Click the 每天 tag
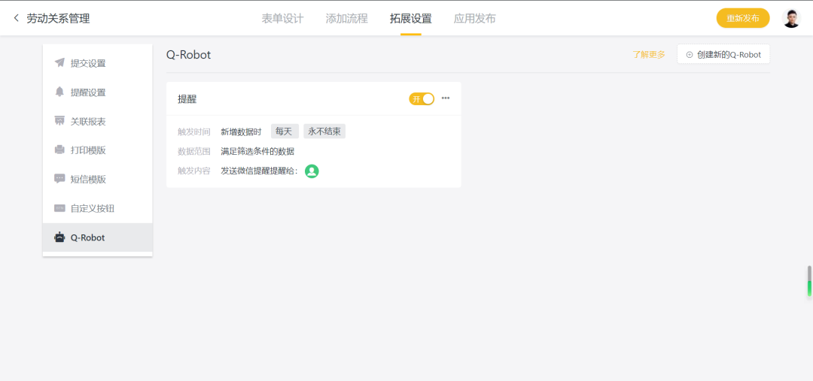813x381 pixels. point(284,132)
